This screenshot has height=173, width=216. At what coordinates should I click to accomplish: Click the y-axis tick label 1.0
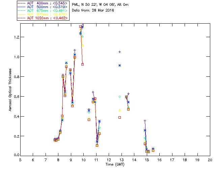[x=16, y=57]
